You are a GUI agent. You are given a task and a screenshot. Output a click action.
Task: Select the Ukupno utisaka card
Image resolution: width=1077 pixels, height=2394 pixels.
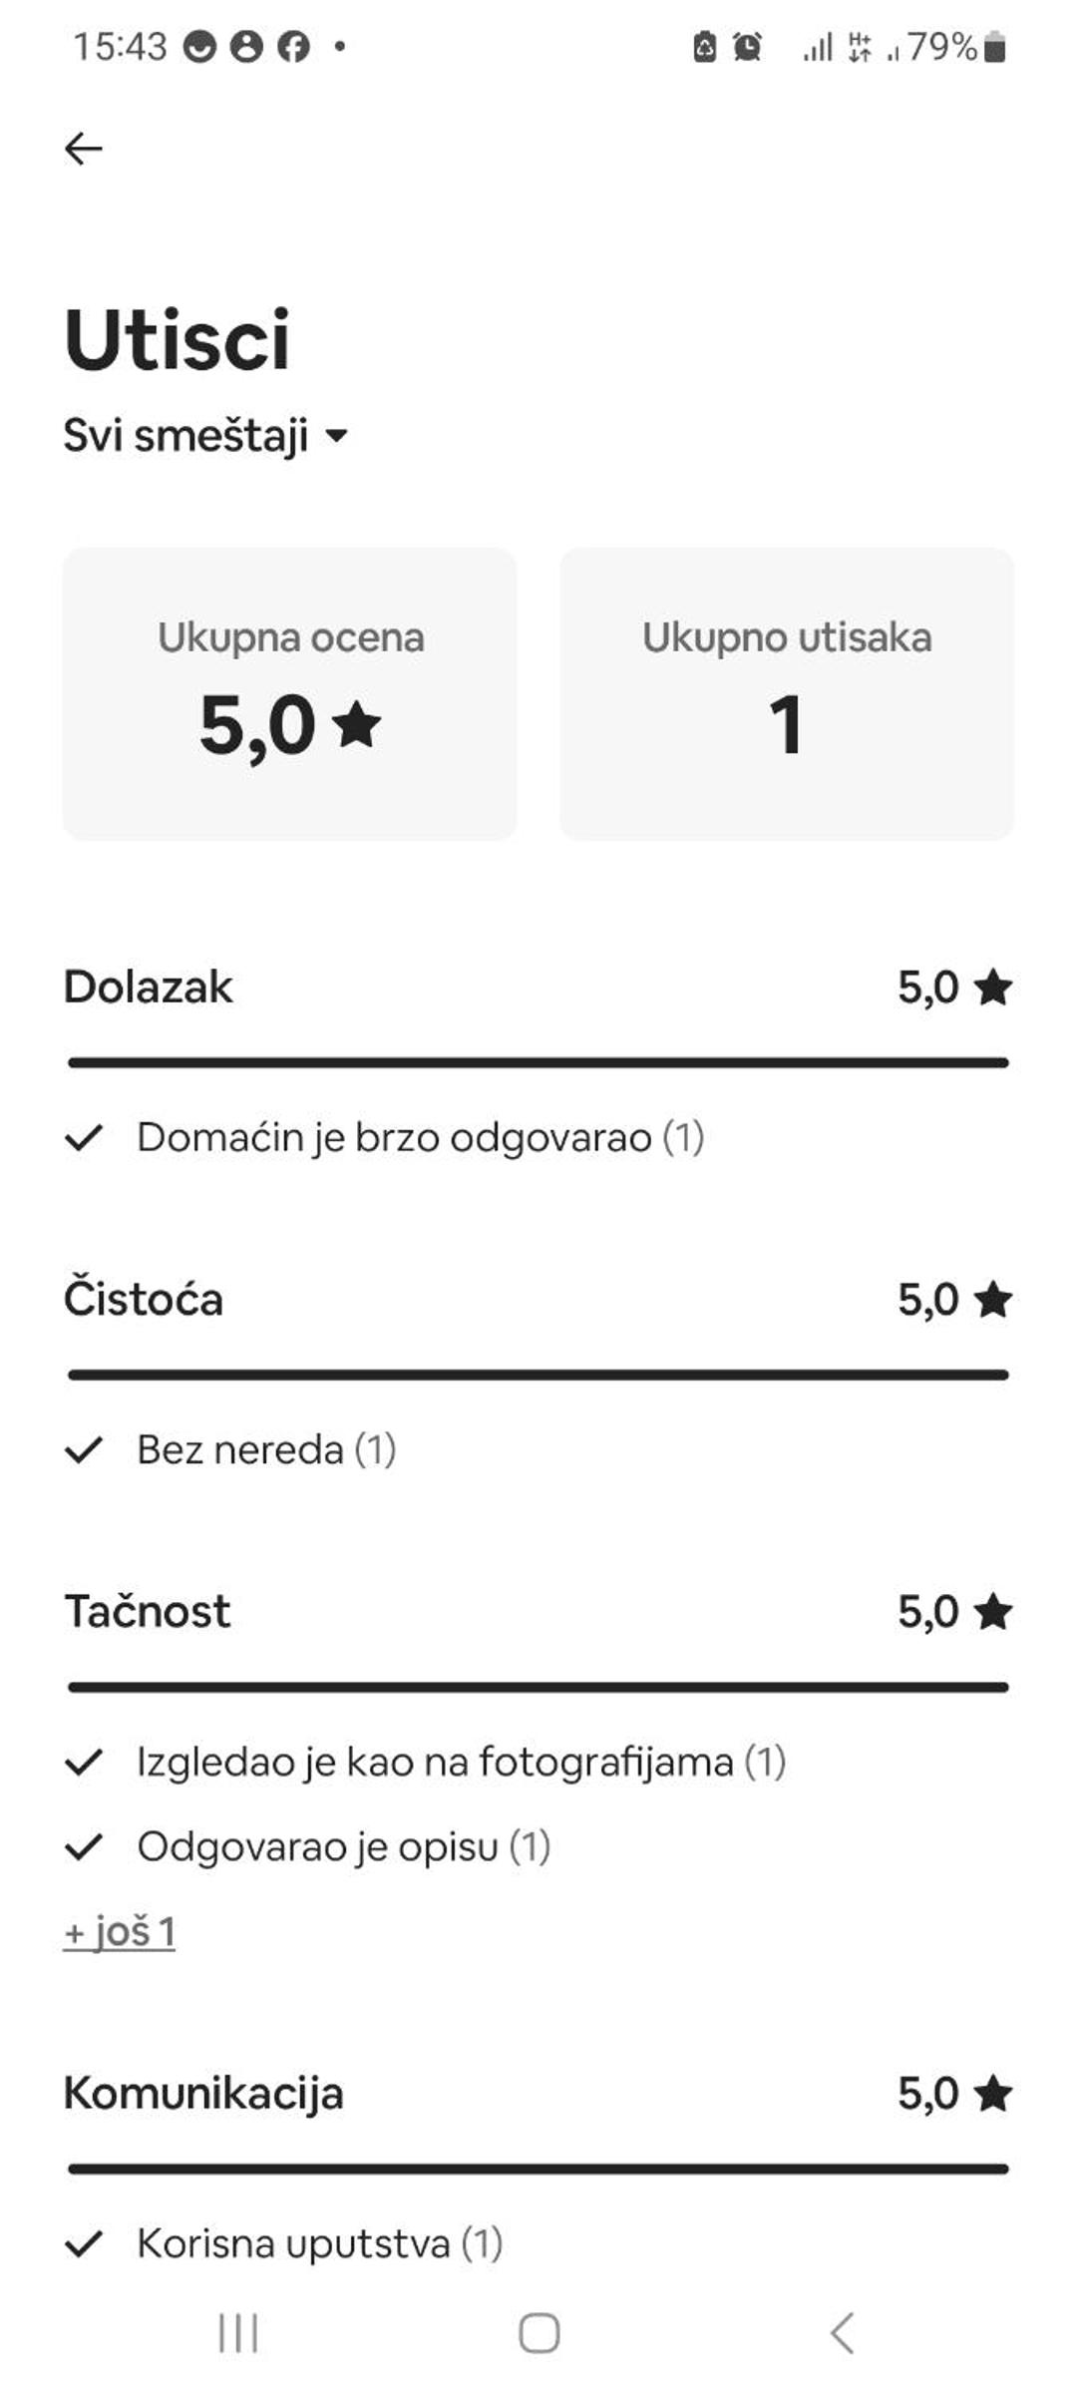[x=787, y=693]
